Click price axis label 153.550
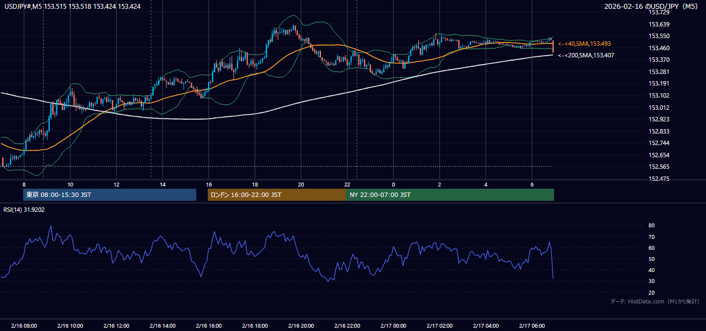Screen dimensions: 706x331 tap(659, 36)
